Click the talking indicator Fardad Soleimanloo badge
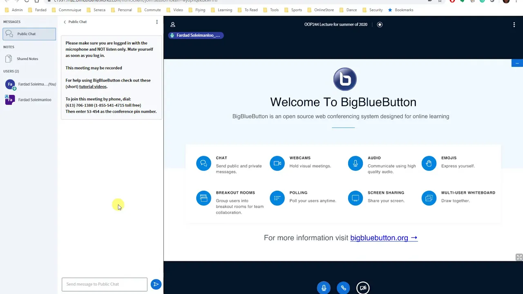The height and width of the screenshot is (294, 523). tap(196, 35)
